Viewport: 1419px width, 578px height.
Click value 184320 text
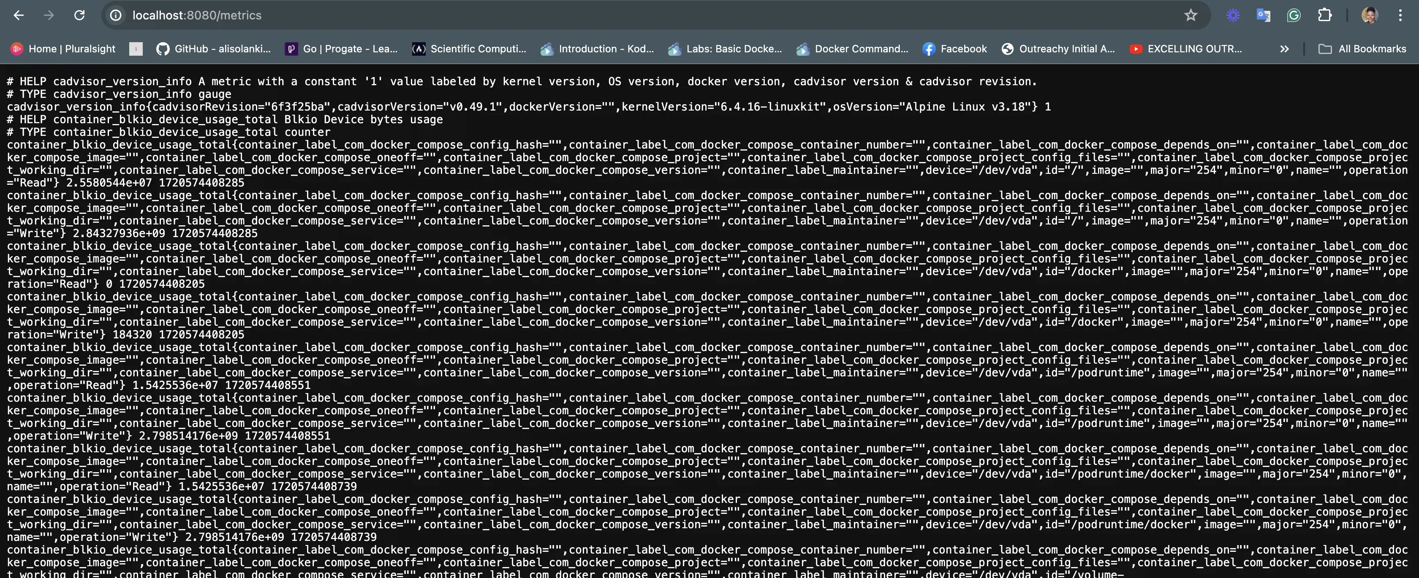coord(132,335)
